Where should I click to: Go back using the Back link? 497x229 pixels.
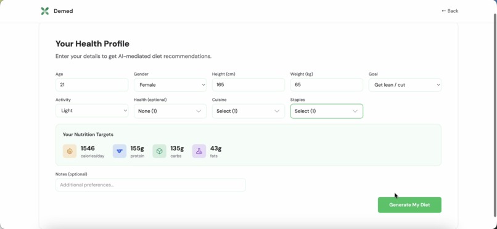pos(450,11)
